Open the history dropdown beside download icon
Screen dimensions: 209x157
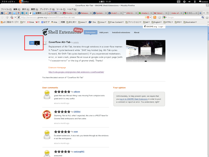(x=15, y=17)
